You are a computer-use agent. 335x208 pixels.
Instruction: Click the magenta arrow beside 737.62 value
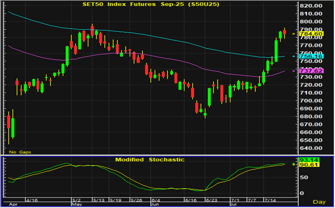coord(294,71)
